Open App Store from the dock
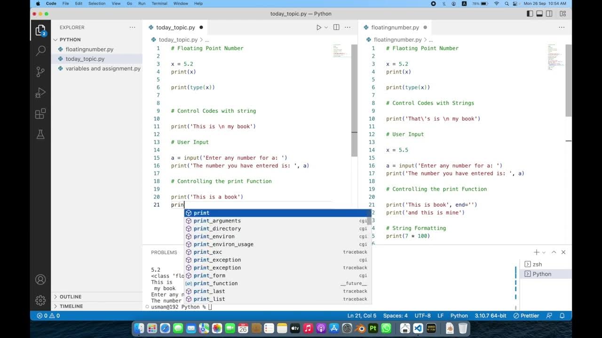 (334, 329)
